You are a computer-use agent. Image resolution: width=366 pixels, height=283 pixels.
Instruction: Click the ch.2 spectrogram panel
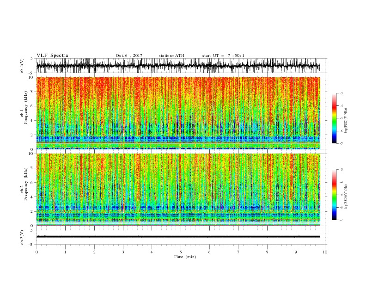(178, 190)
